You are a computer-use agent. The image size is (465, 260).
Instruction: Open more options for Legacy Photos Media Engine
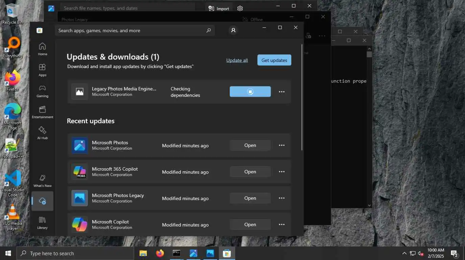282,92
